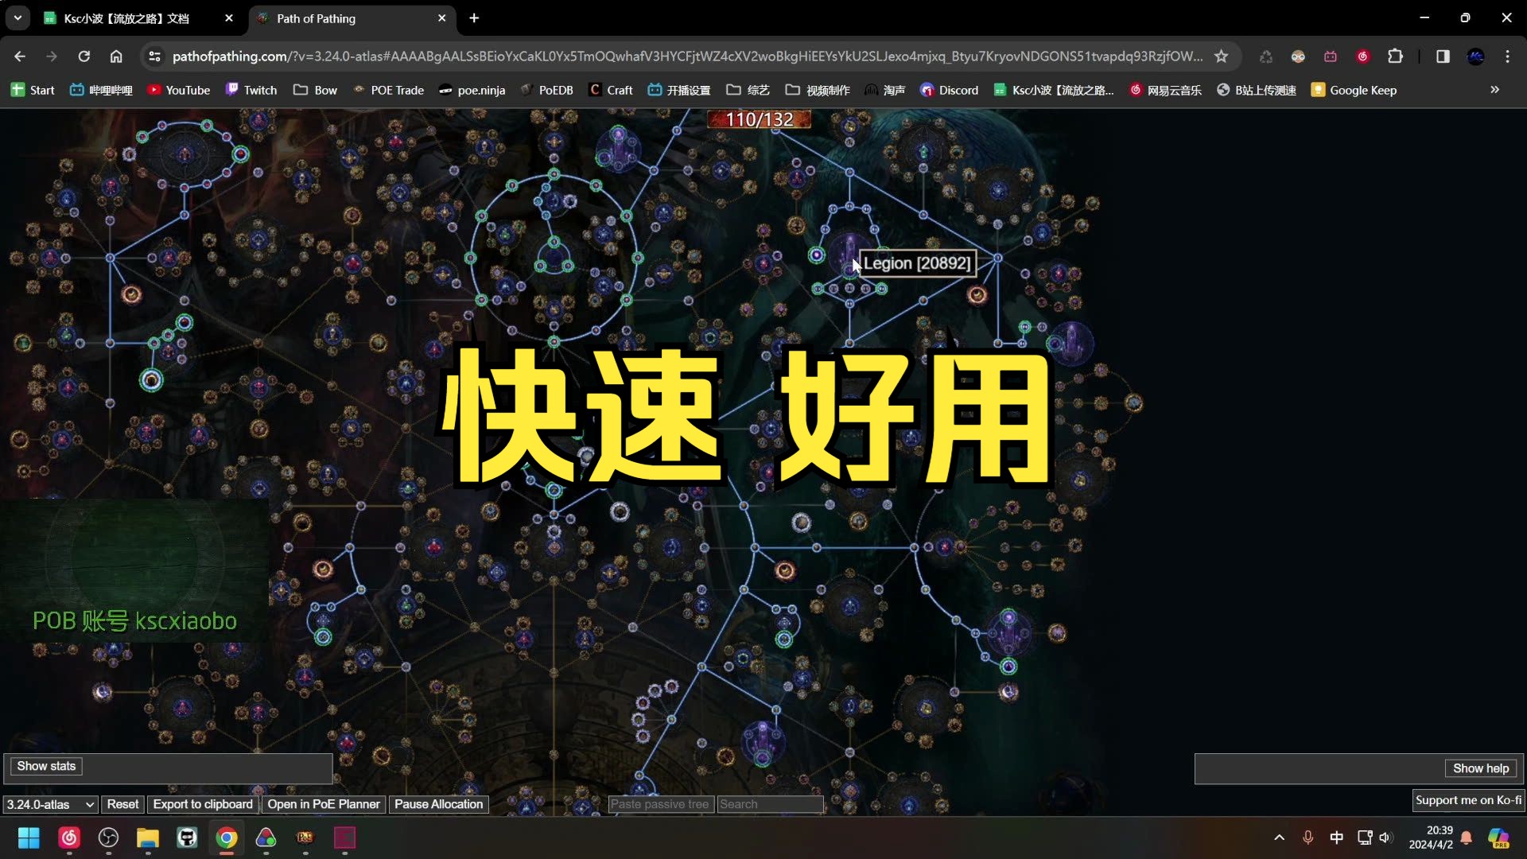
Task: Go forward one page
Action: click(52, 56)
